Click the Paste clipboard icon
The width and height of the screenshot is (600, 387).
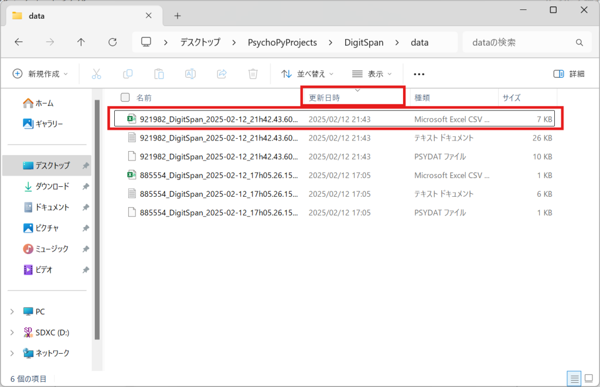[159, 74]
